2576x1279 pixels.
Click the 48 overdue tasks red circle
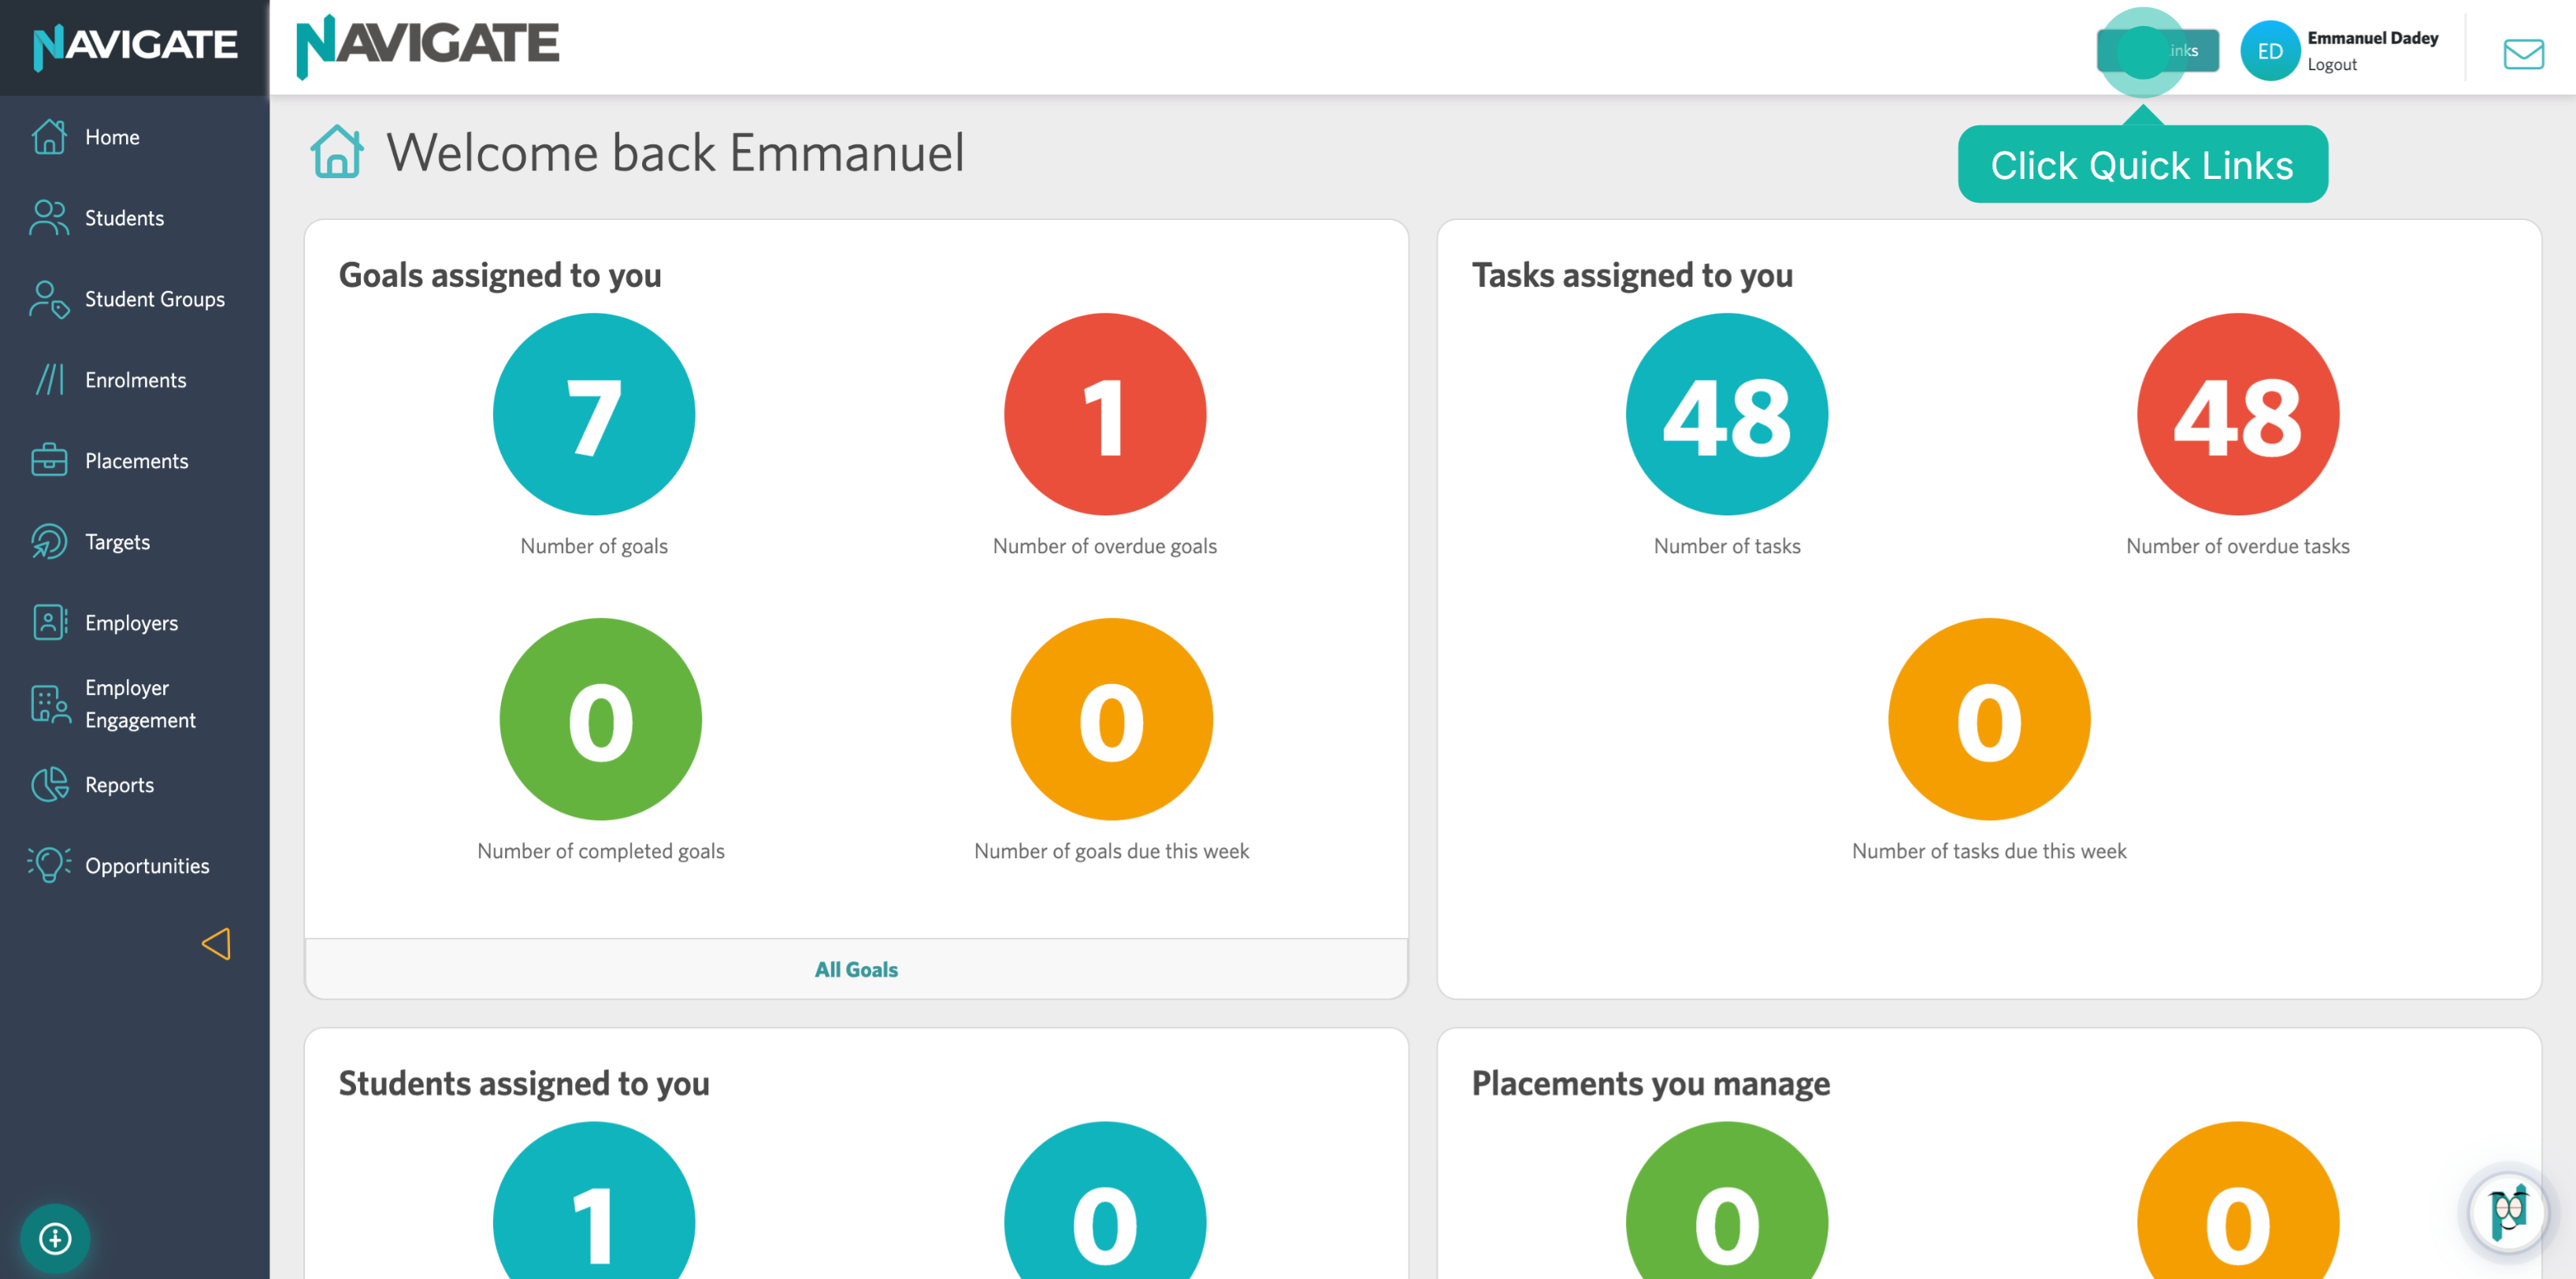(x=2238, y=414)
